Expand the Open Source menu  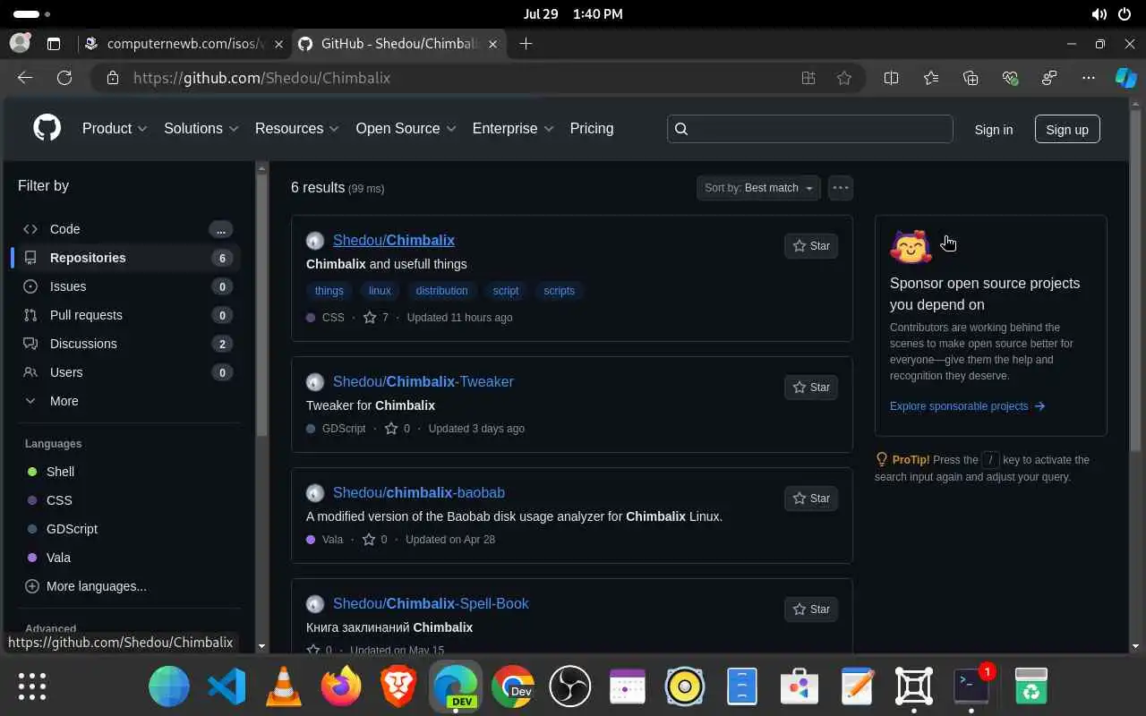click(x=406, y=128)
